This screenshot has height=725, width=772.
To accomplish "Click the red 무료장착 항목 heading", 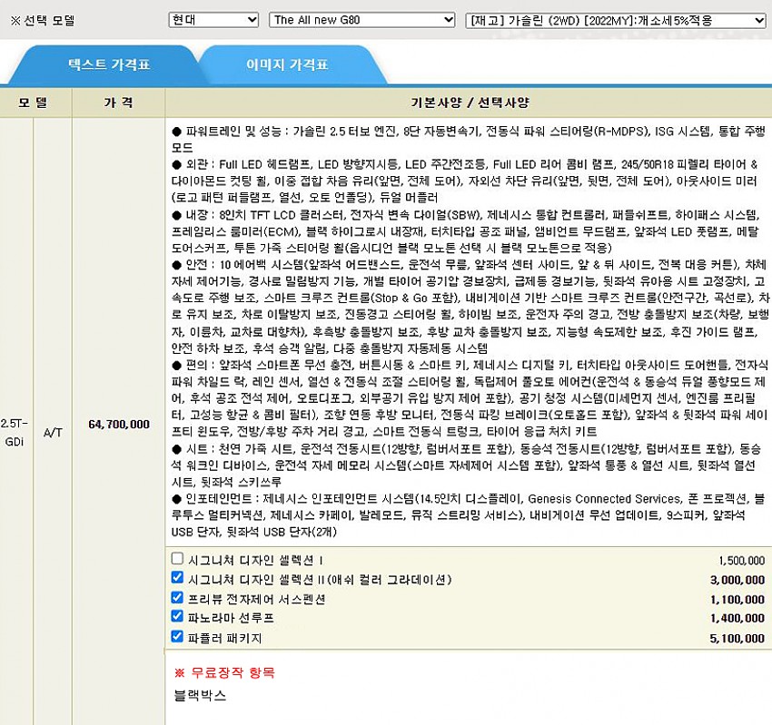I will 223,672.
